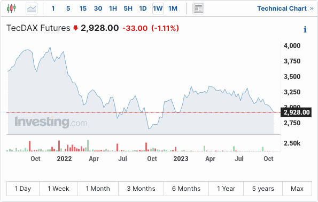Open the Technical Chart link
The height and width of the screenshot is (202, 318).
tap(285, 9)
